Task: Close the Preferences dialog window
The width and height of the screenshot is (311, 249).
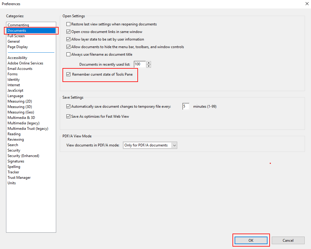Action: [x=307, y=4]
